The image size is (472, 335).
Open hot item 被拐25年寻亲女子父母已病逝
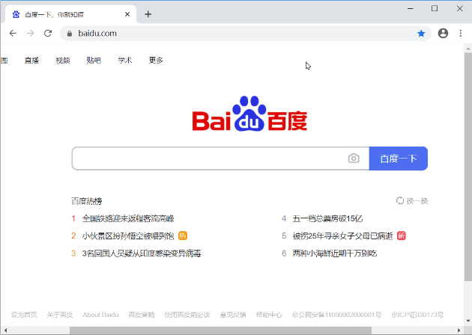coord(343,236)
